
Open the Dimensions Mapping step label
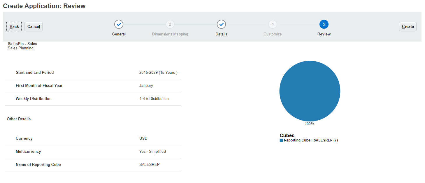[170, 34]
